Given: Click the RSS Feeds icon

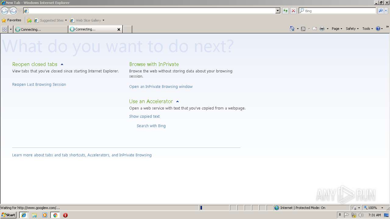Looking at the screenshot, I should point(303,29).
